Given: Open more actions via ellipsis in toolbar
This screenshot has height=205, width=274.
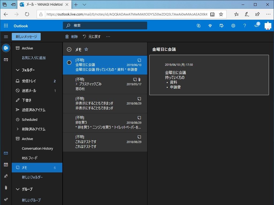Looking at the screenshot, I should (x=108, y=36).
